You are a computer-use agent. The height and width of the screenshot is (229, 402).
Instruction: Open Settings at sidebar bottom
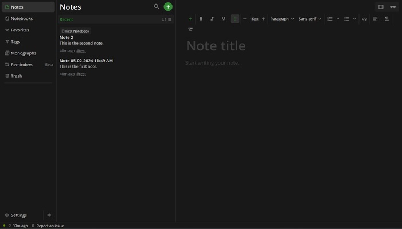point(22,215)
